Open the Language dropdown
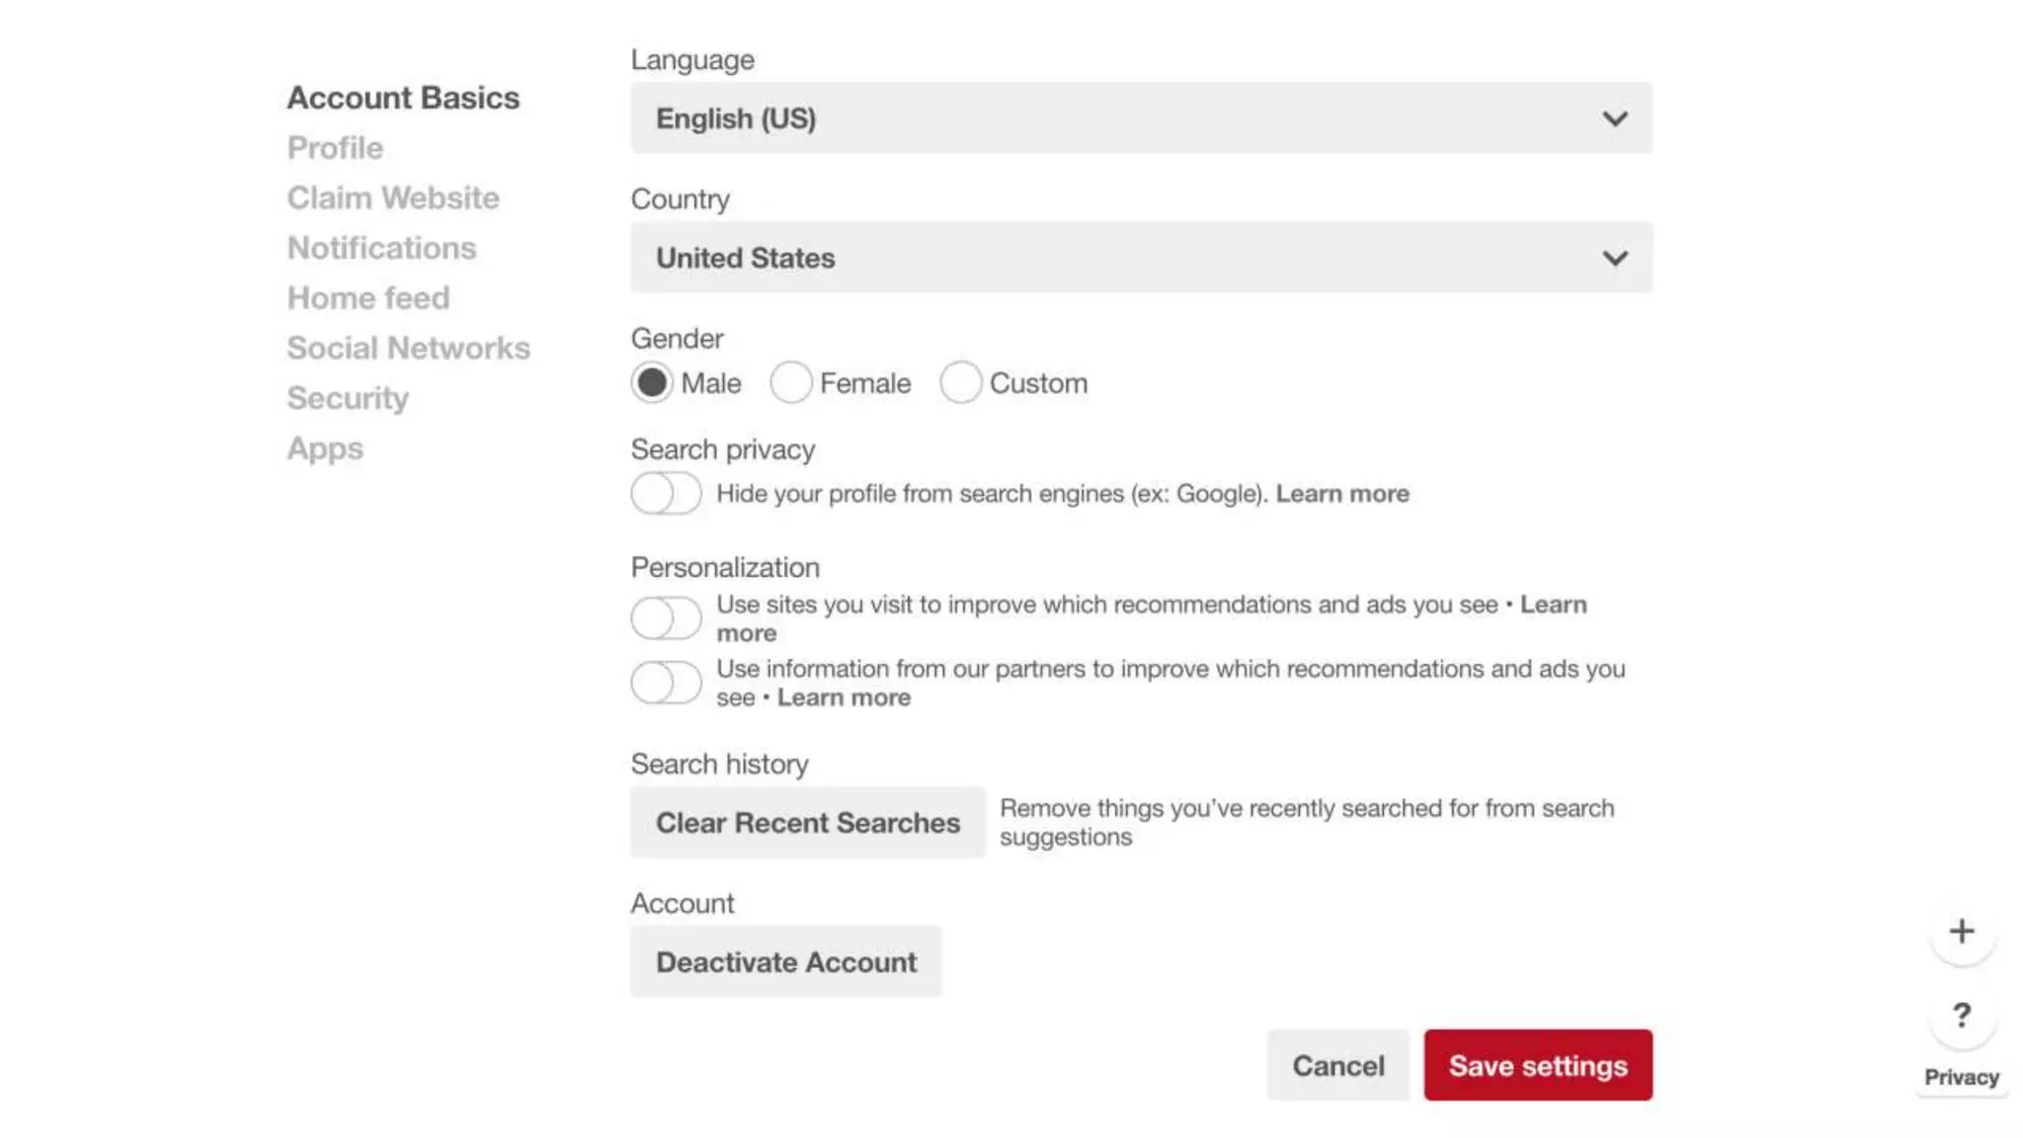2023x1138 pixels. click(1141, 119)
